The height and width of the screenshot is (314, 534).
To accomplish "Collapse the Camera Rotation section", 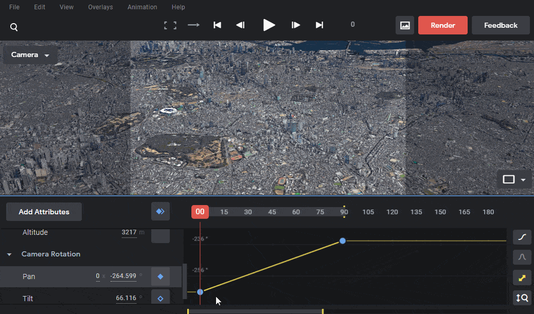I will 10,254.
